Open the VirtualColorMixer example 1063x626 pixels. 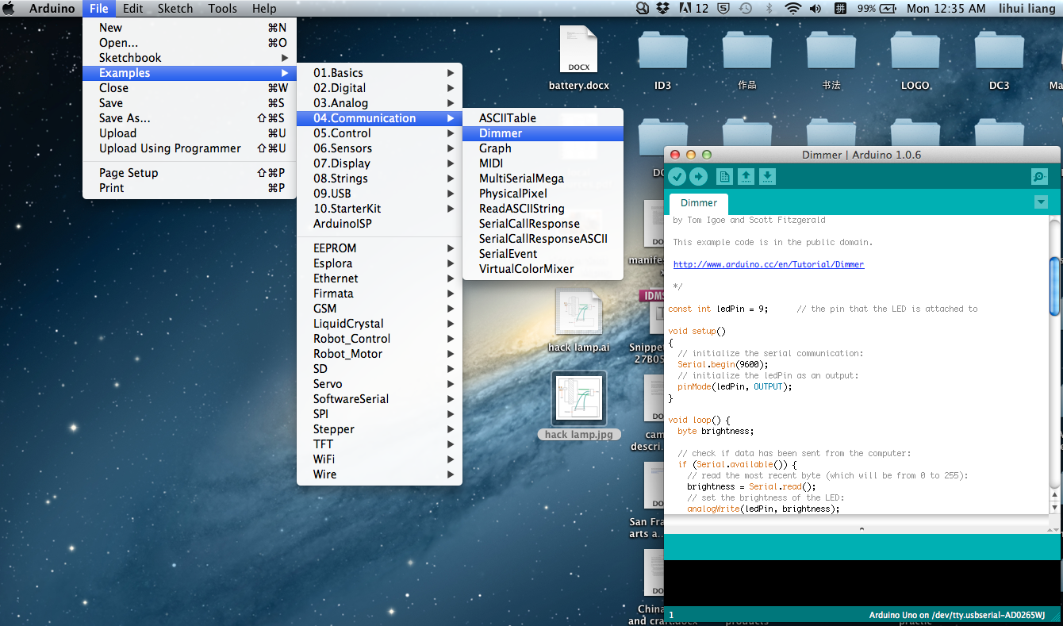tap(543, 269)
